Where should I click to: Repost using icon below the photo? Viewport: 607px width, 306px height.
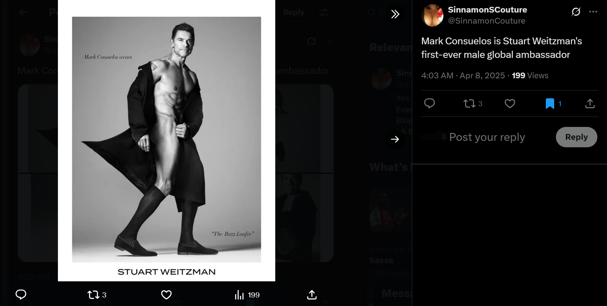(x=94, y=295)
